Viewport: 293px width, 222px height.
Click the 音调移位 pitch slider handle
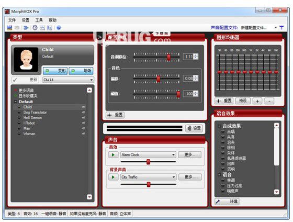168,57
